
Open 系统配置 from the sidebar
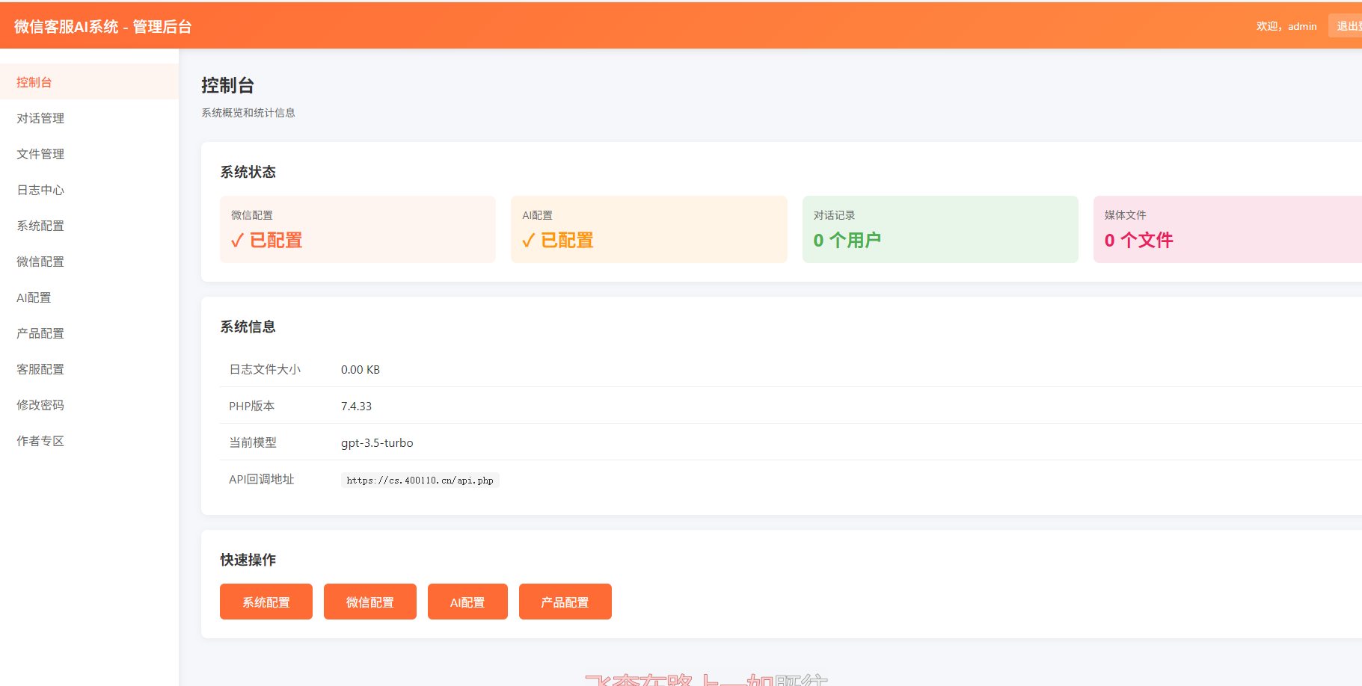[x=40, y=226]
